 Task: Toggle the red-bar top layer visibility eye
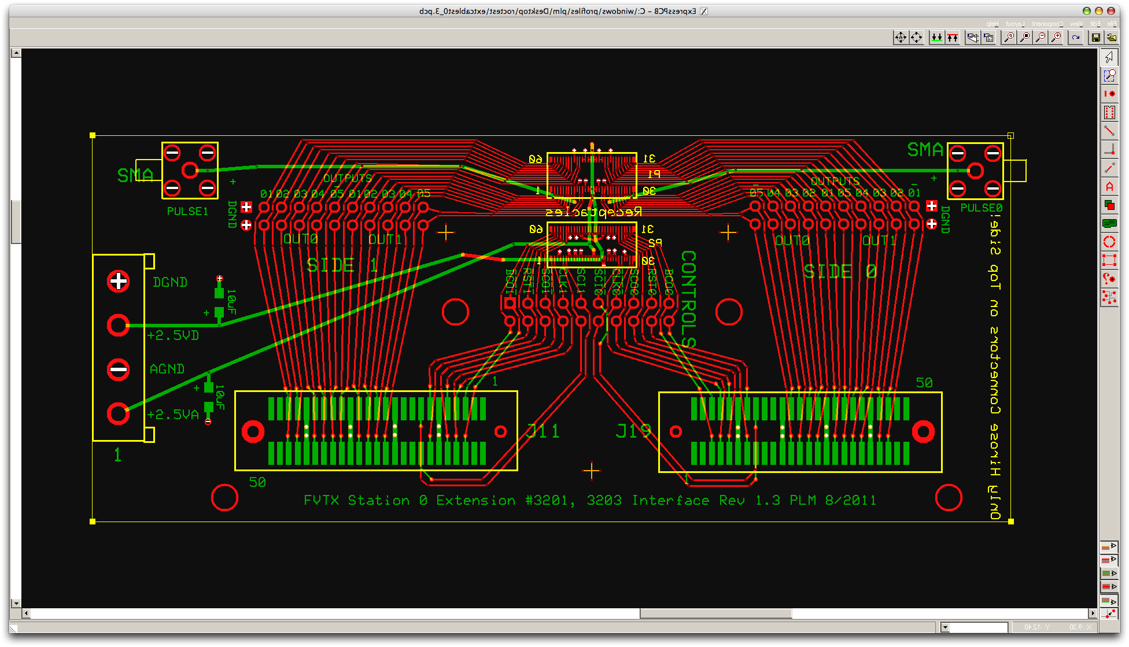coord(1109,560)
